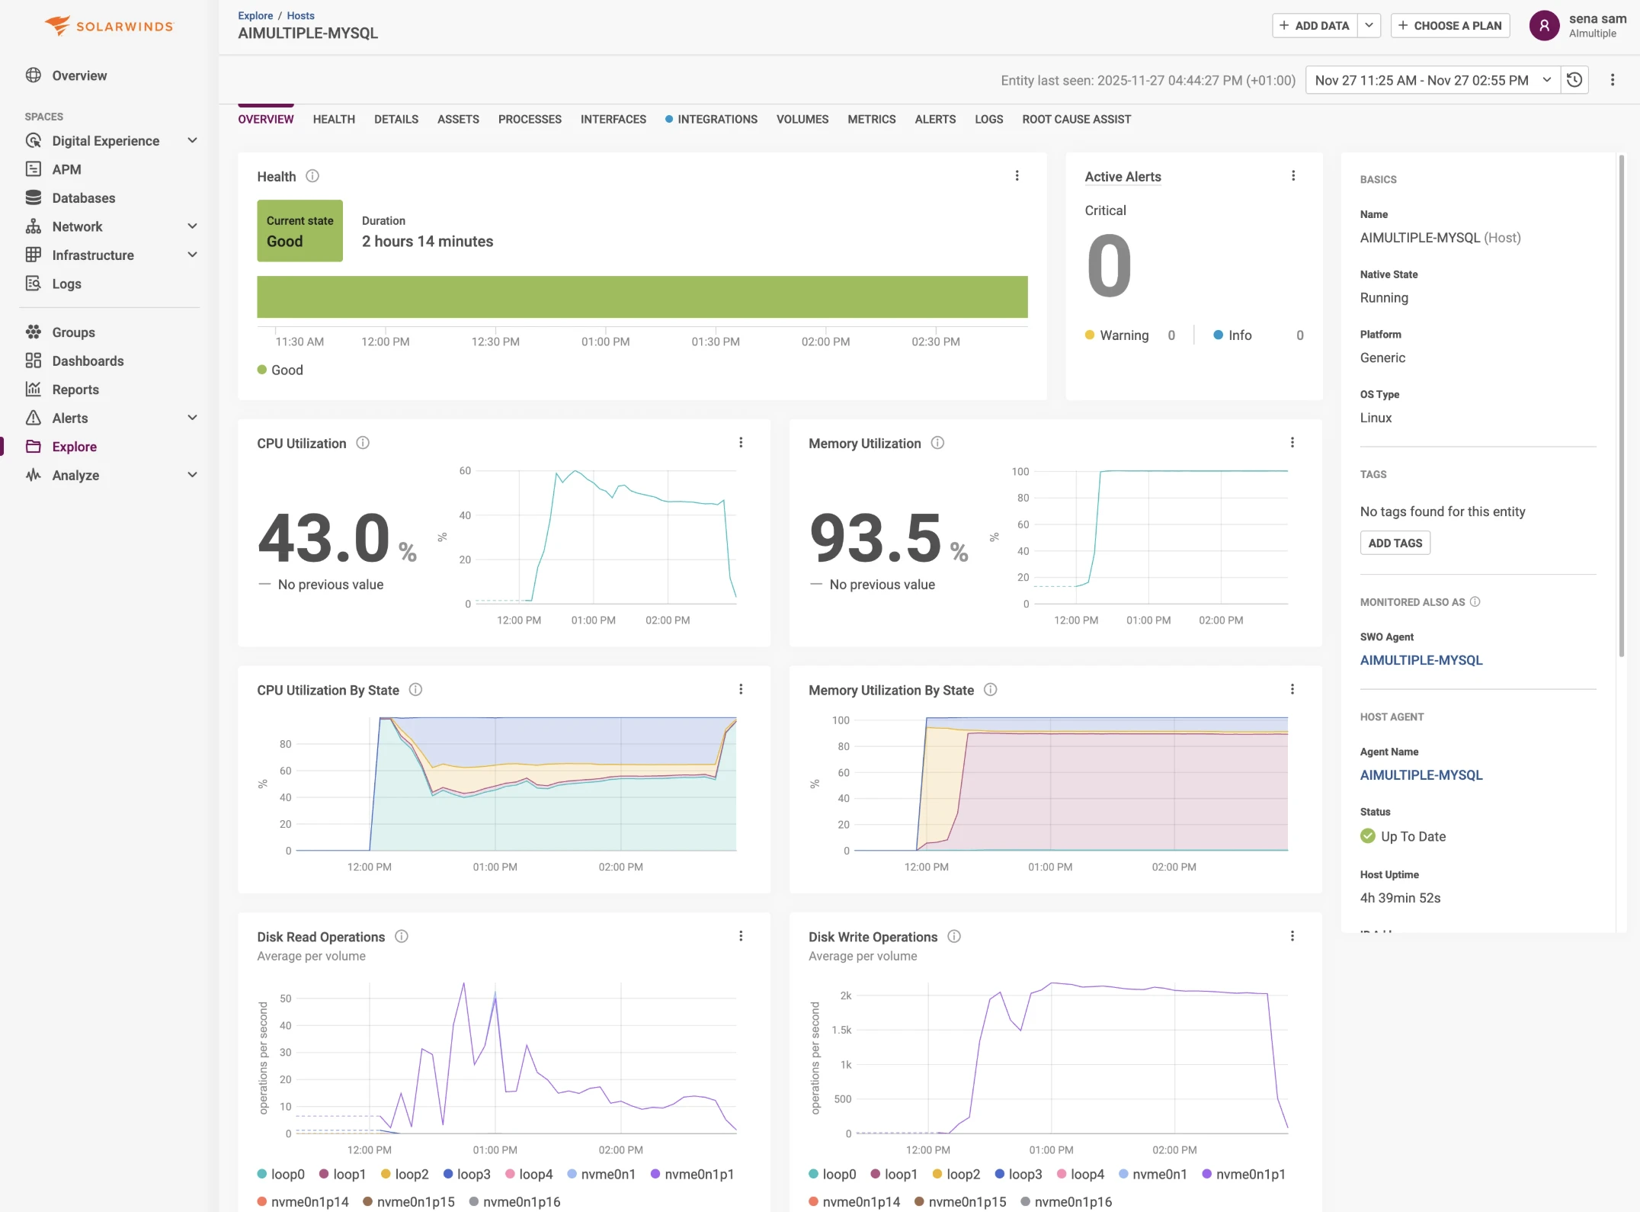Open Disk Read Operations kebab menu
The width and height of the screenshot is (1640, 1212).
point(741,936)
